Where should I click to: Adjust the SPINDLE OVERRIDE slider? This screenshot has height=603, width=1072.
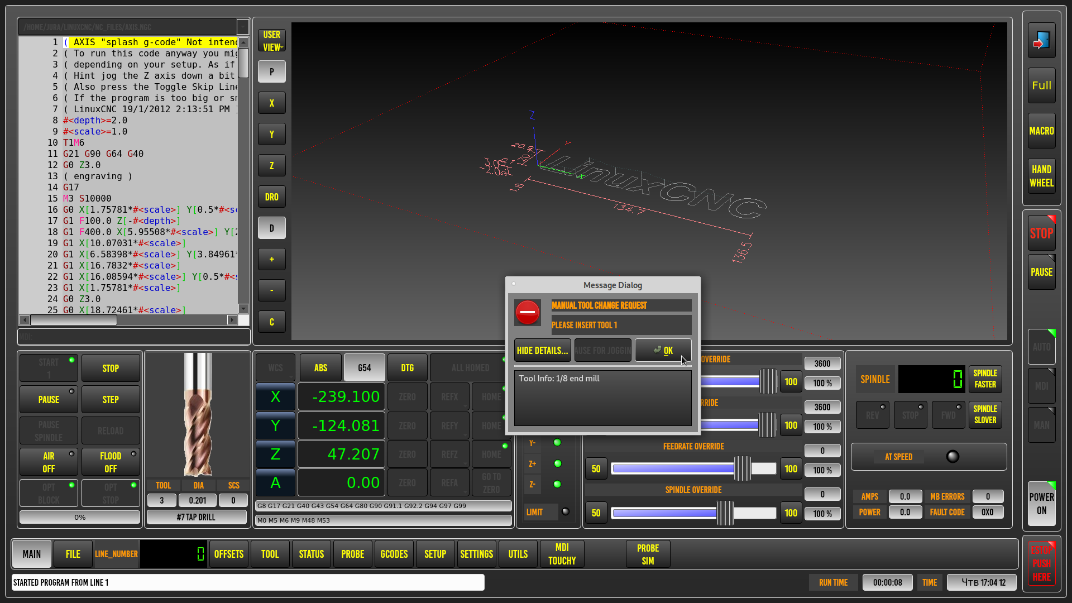694,513
